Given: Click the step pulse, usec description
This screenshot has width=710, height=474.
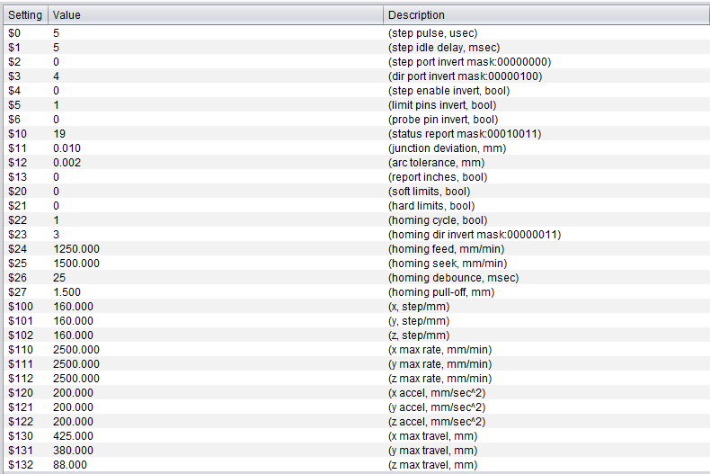Looking at the screenshot, I should click(432, 33).
